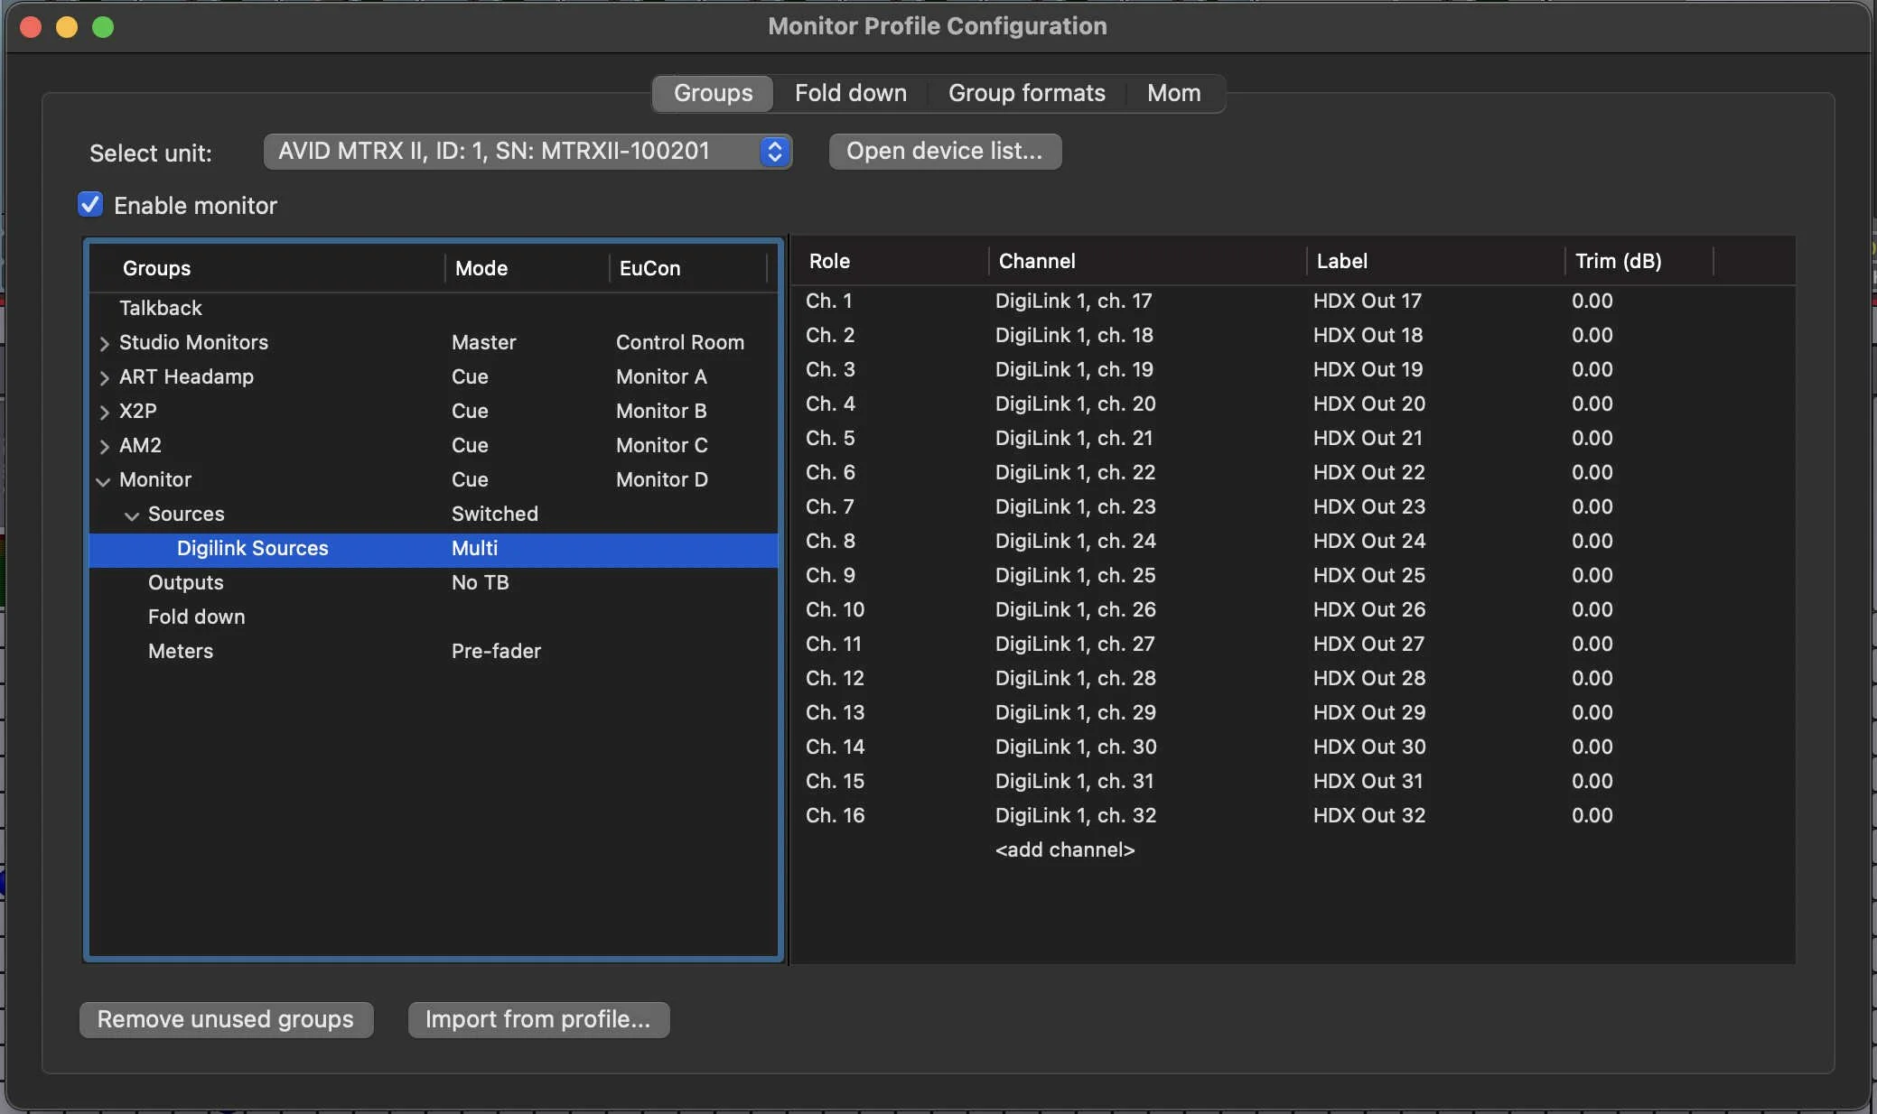Click the add channel entry
Viewport: 1877px width, 1114px height.
click(1064, 849)
